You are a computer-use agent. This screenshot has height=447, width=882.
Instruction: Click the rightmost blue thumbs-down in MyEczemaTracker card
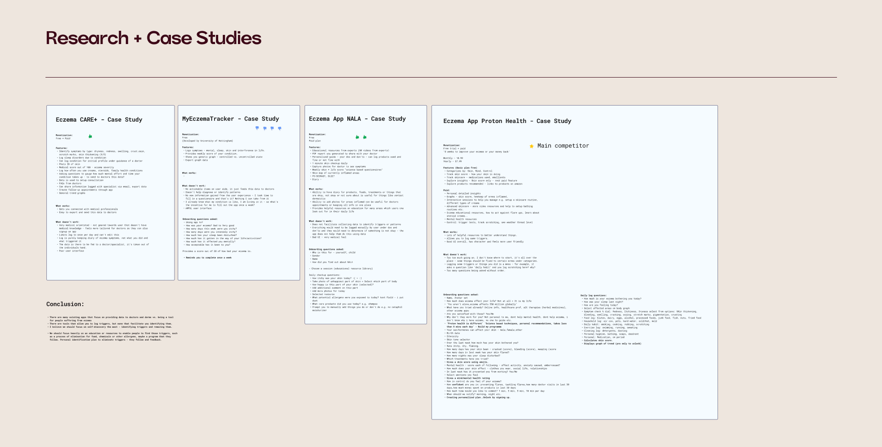(279, 129)
